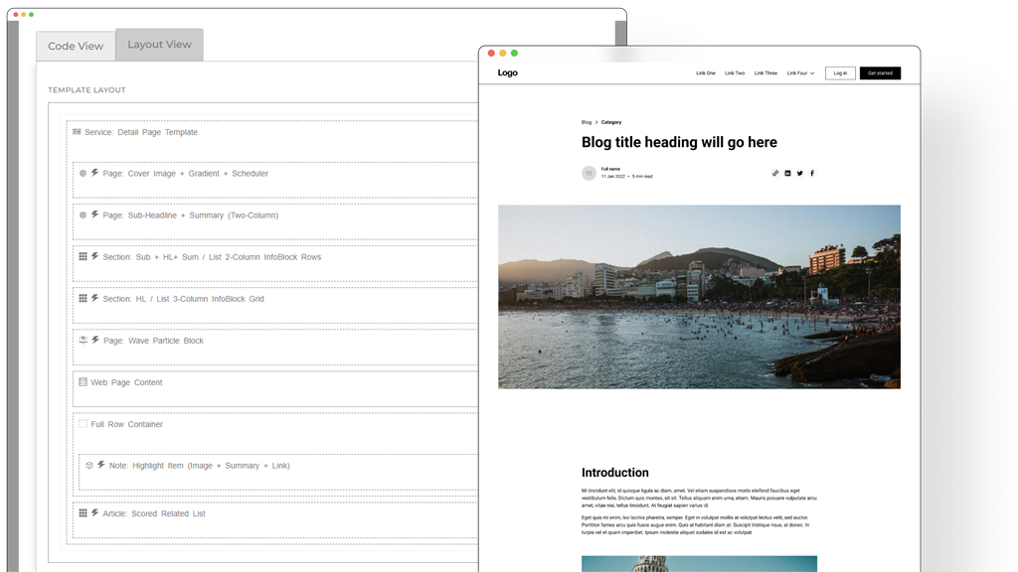Switch to the Code View tab
The width and height of the screenshot is (1018, 572).
click(x=76, y=47)
